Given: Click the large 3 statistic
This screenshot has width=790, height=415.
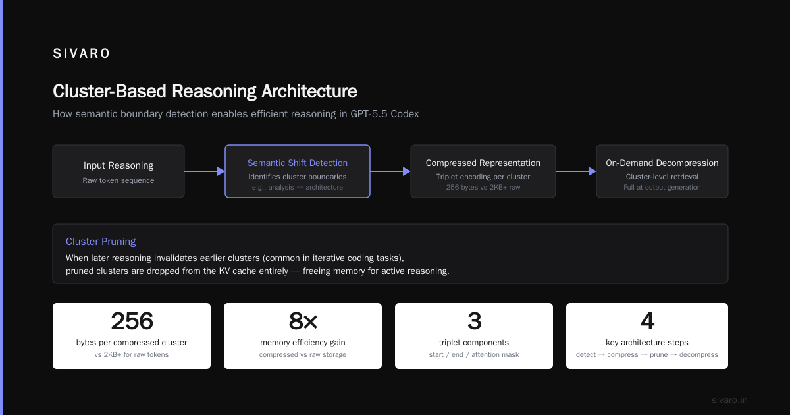Looking at the screenshot, I should tap(474, 321).
